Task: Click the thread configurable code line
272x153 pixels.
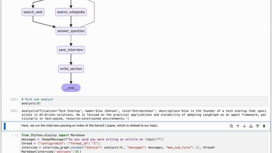Action: tap(61, 144)
